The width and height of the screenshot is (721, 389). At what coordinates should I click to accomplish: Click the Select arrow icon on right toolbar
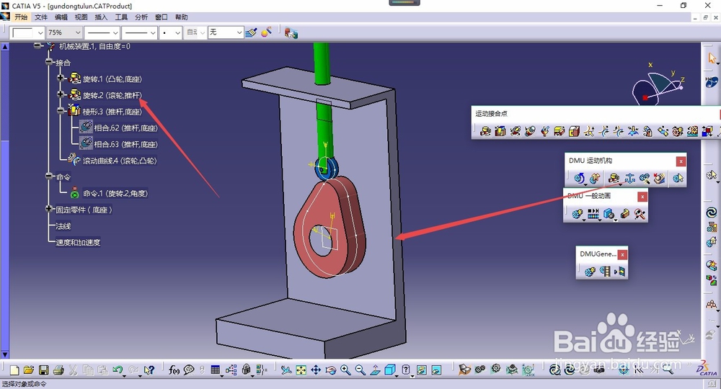click(x=712, y=58)
